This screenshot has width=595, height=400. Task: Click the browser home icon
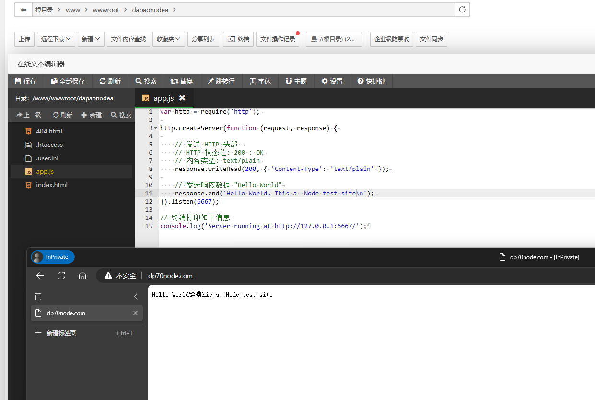tap(82, 276)
